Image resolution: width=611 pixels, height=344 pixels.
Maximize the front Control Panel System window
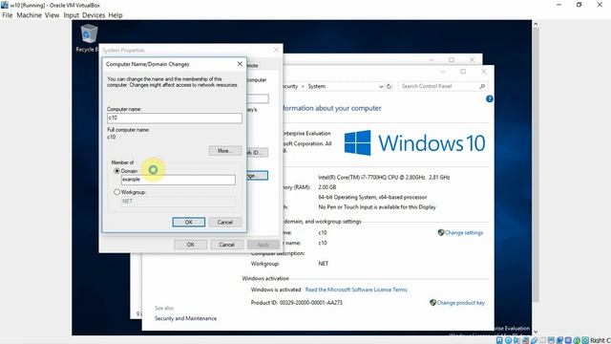point(463,72)
